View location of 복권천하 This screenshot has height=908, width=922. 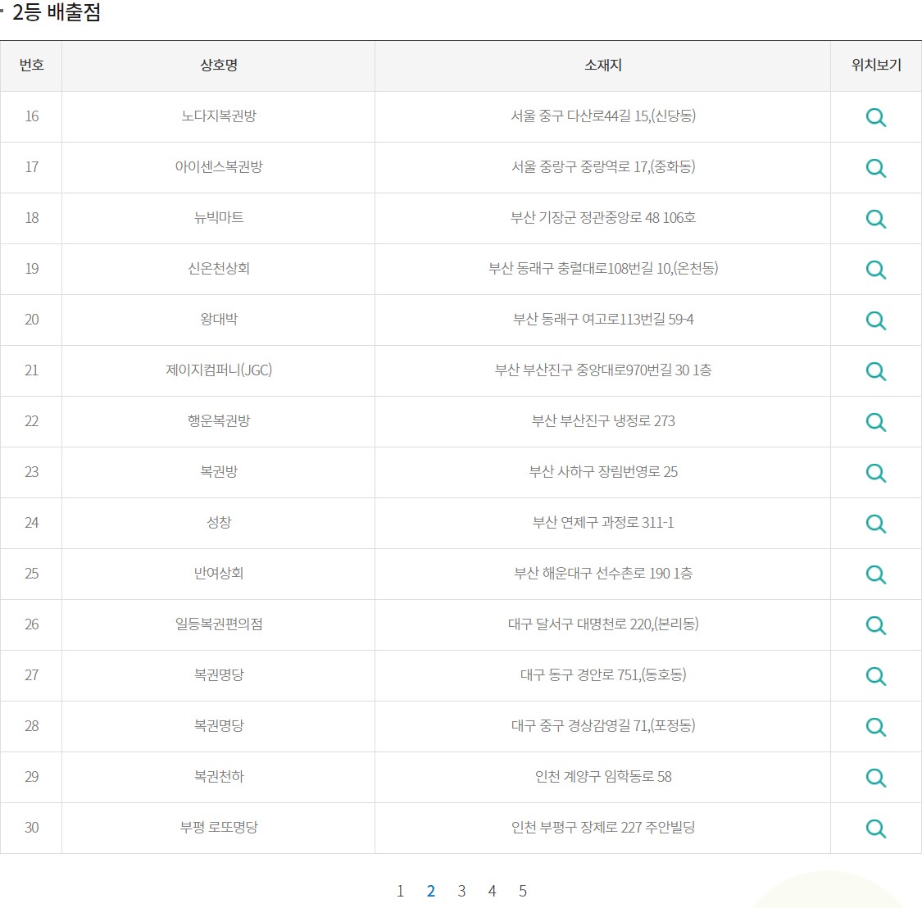[875, 778]
